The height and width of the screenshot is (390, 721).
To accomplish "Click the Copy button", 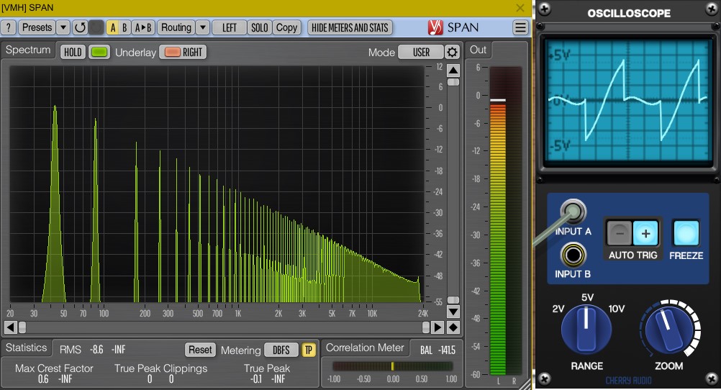I will point(286,27).
